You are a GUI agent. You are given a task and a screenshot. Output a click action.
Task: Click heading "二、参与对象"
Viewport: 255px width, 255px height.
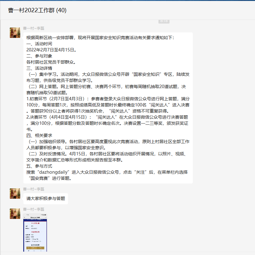pos(39,56)
